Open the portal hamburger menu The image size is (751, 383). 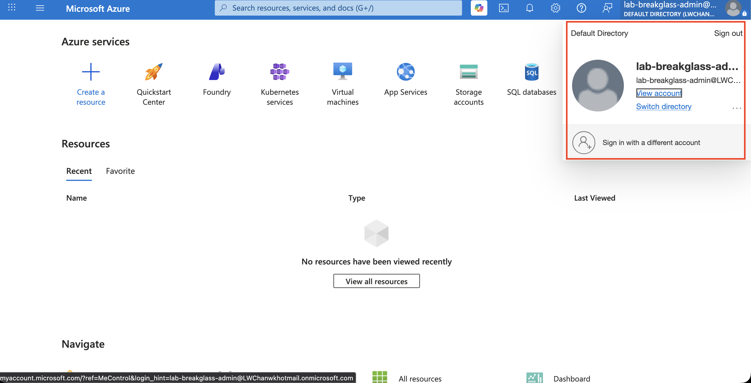[40, 8]
